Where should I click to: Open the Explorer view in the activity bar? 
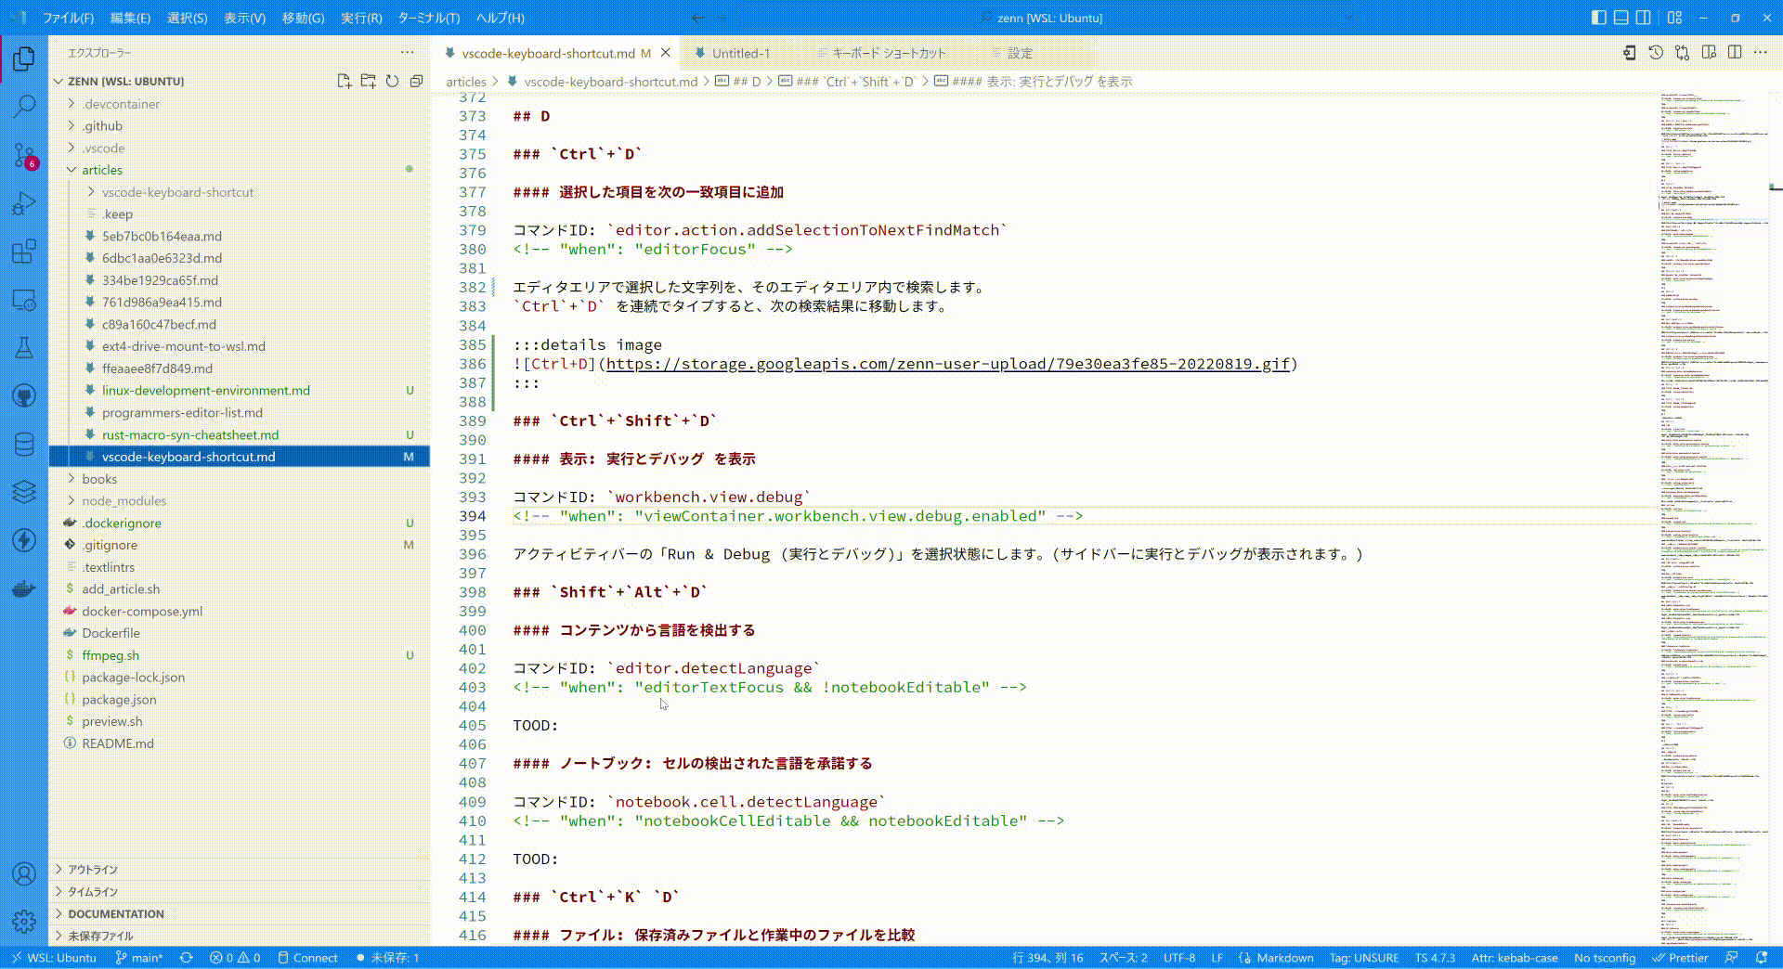click(x=24, y=58)
